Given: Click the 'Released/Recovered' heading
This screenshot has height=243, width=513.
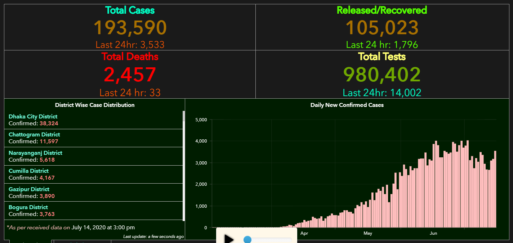Looking at the screenshot, I should tap(382, 10).
